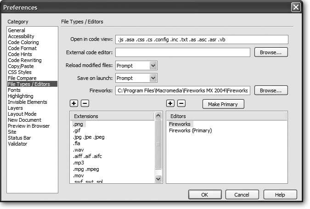Browse for an external code editor
The image size is (310, 209).
pyautogui.click(x=271, y=52)
